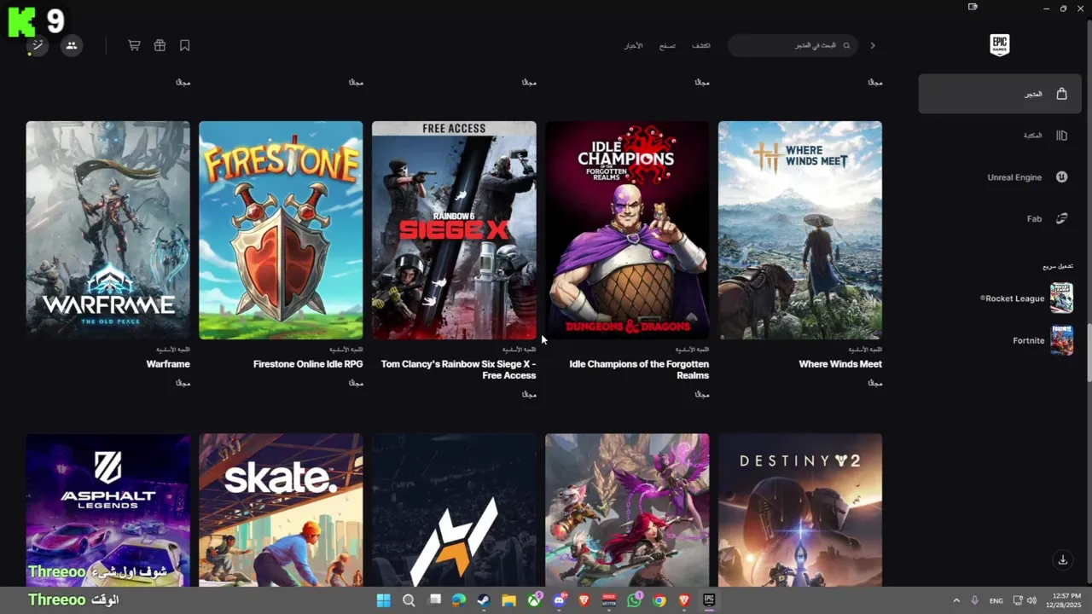Click the store search field

coord(793,45)
